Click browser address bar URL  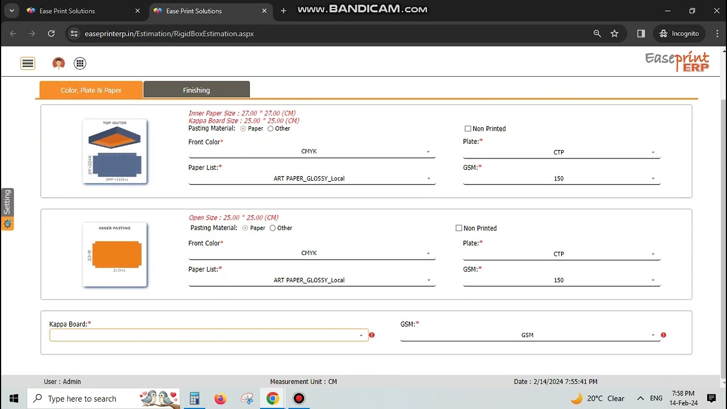pyautogui.click(x=169, y=34)
